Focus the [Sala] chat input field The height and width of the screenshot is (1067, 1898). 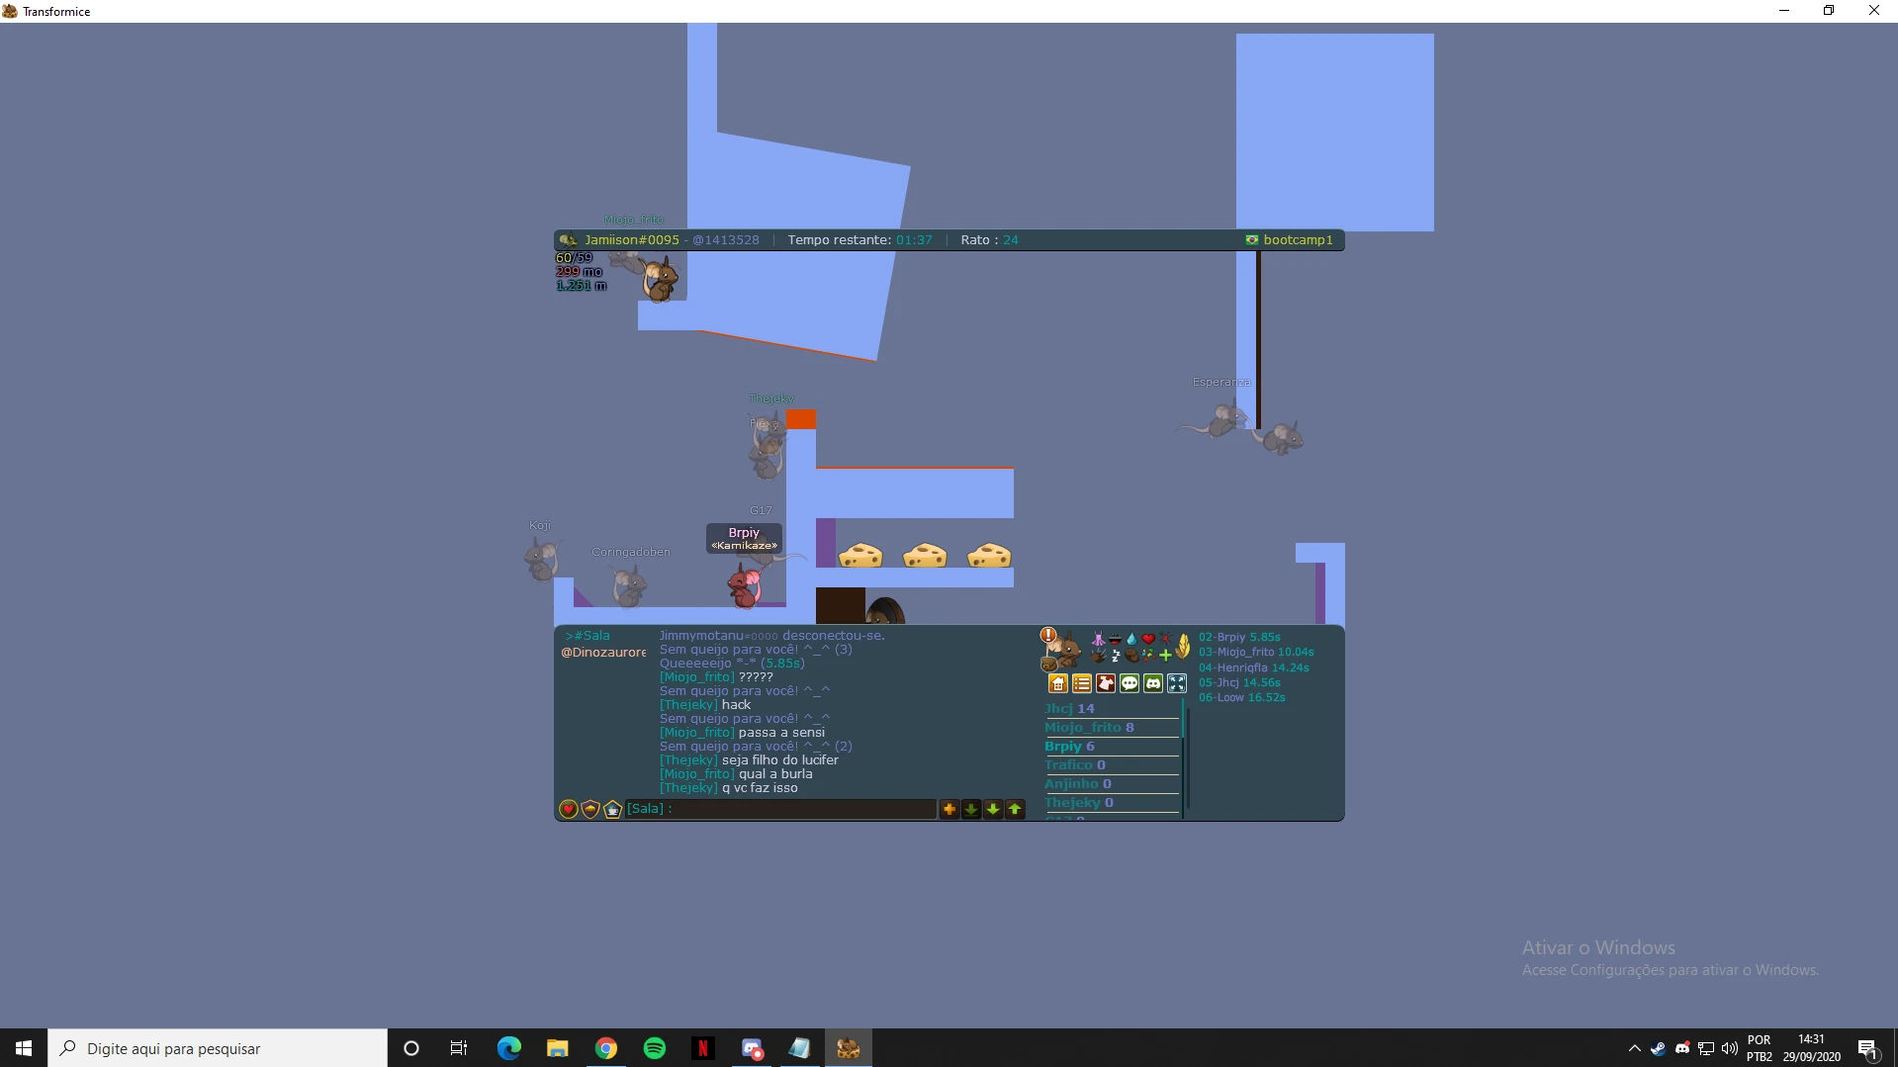point(780,809)
